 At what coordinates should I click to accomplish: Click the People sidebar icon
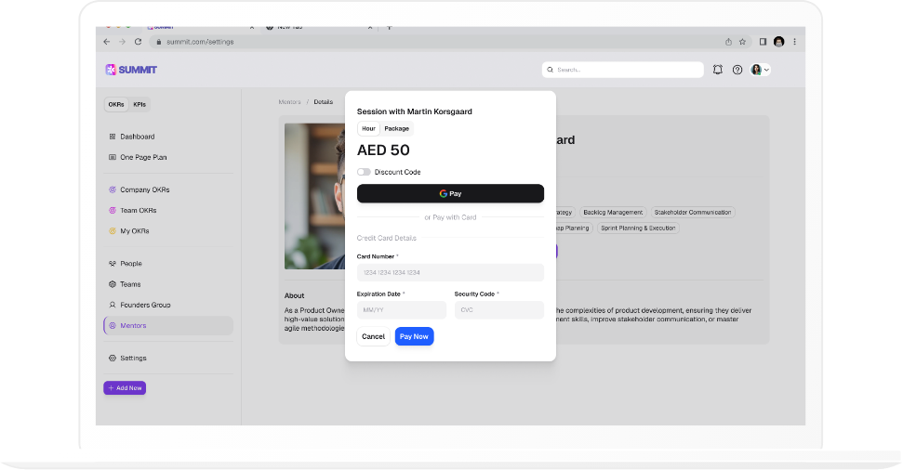click(x=113, y=264)
